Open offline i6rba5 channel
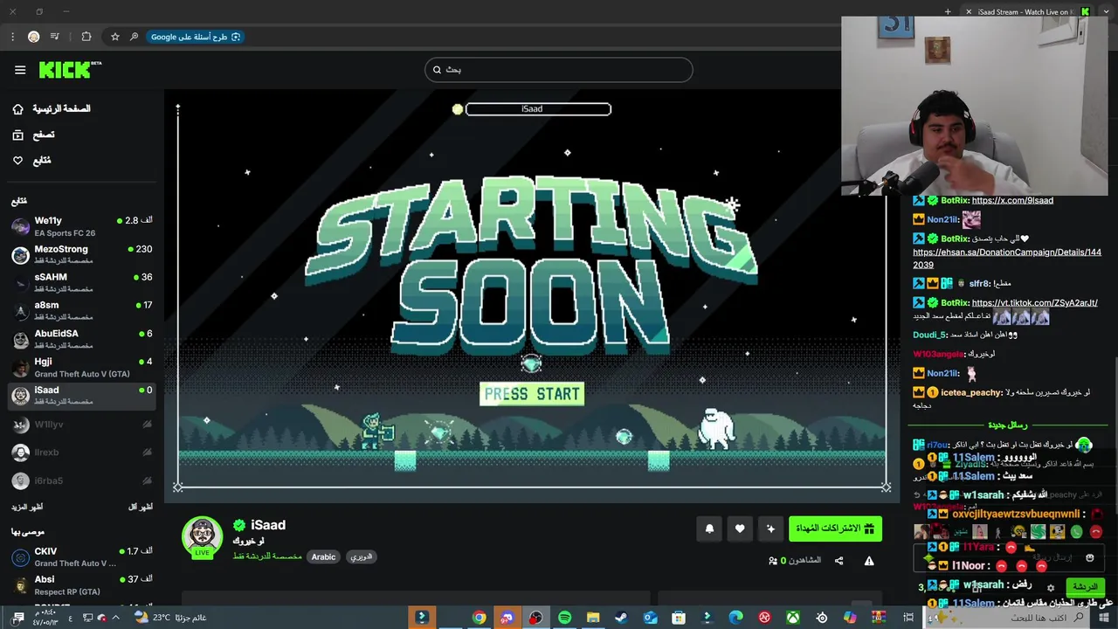The height and width of the screenshot is (629, 1118). point(82,480)
